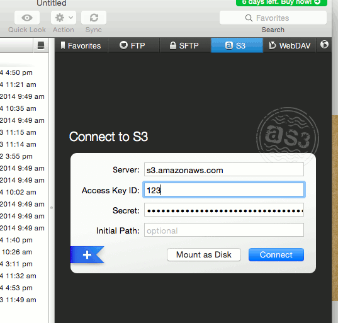Viewport: 338px width, 323px height.
Task: Switch to the WebDAV tab
Action: pos(290,45)
